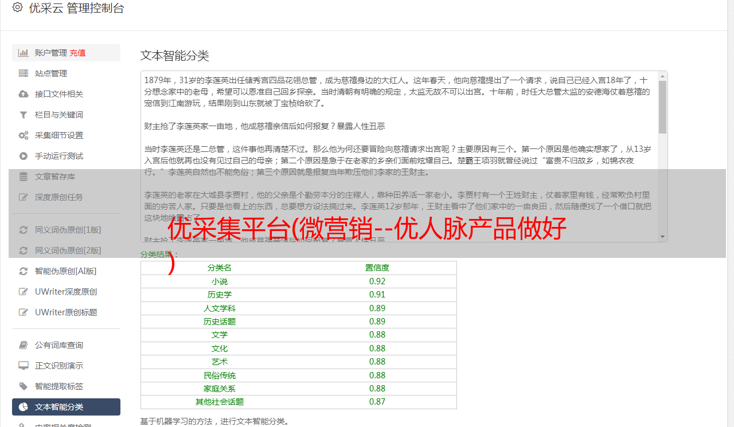Click the book icon for 公有词库查询
The height and width of the screenshot is (427, 734).
pyautogui.click(x=23, y=345)
